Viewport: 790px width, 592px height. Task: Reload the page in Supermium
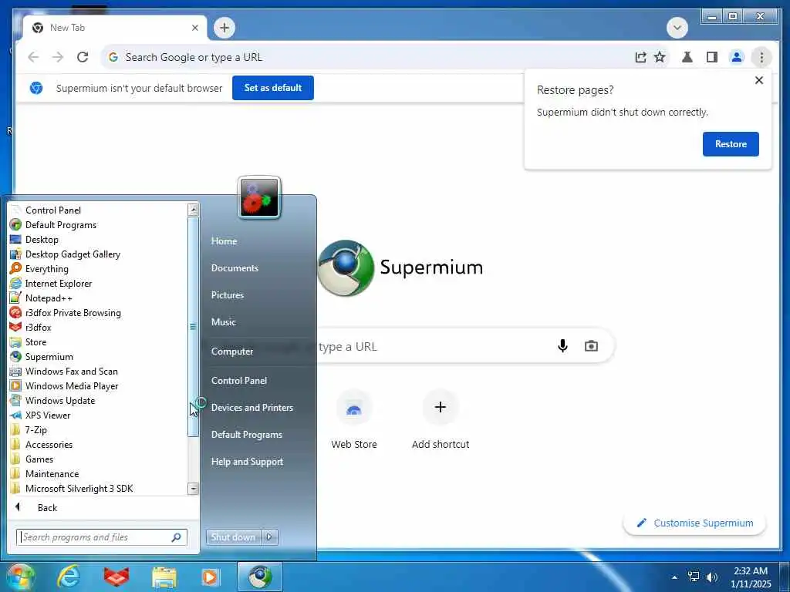[x=83, y=57]
